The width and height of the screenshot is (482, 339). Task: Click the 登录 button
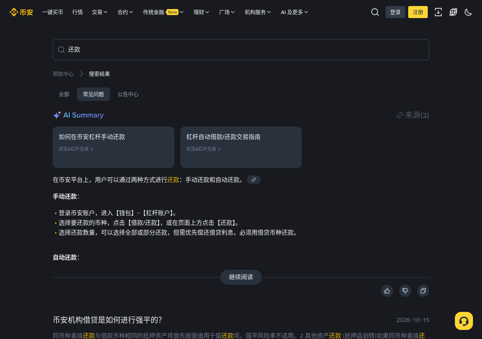(395, 12)
